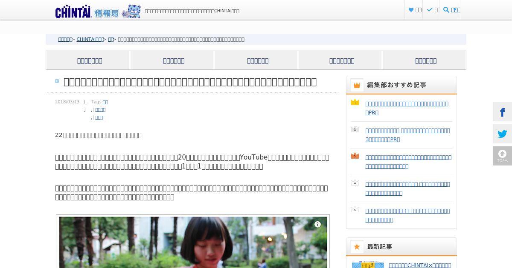Click the 編集部おすすめ記事 heading
This screenshot has width=512, height=268.
[396, 85]
